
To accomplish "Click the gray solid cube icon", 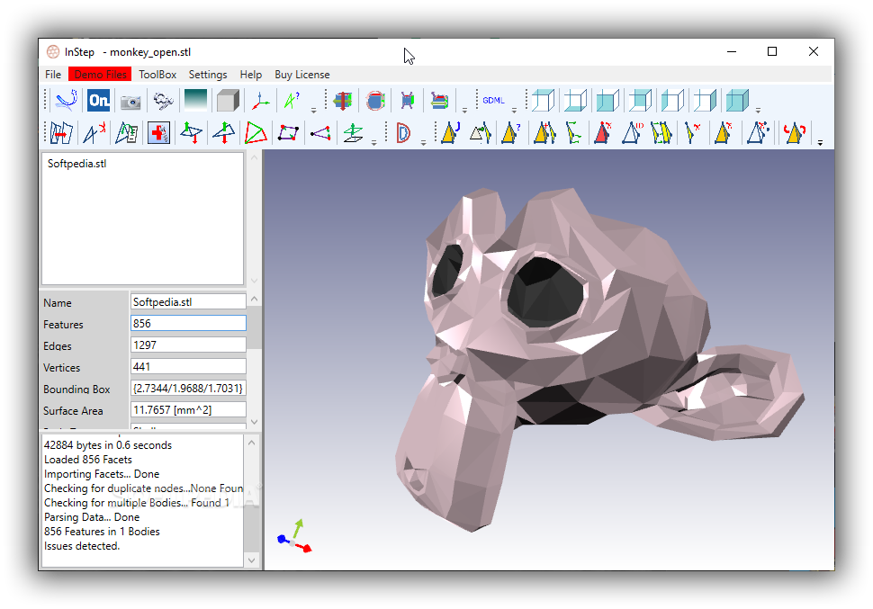I will pos(228,101).
